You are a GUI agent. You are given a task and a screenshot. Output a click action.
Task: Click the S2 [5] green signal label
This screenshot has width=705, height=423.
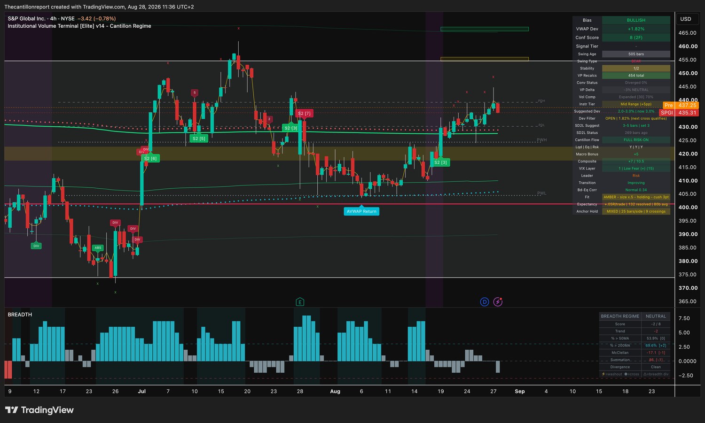pyautogui.click(x=199, y=138)
